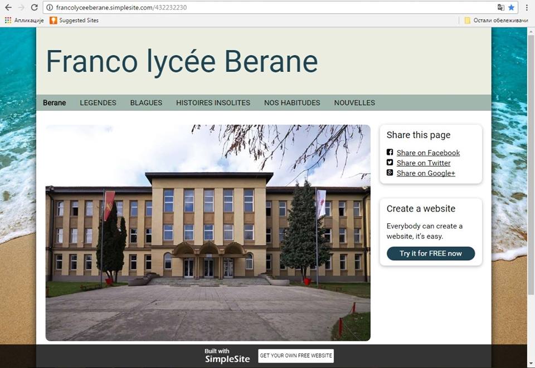Screen dimensions: 535x368
Task: Open the Chrome three-dot menu
Action: pyautogui.click(x=527, y=8)
